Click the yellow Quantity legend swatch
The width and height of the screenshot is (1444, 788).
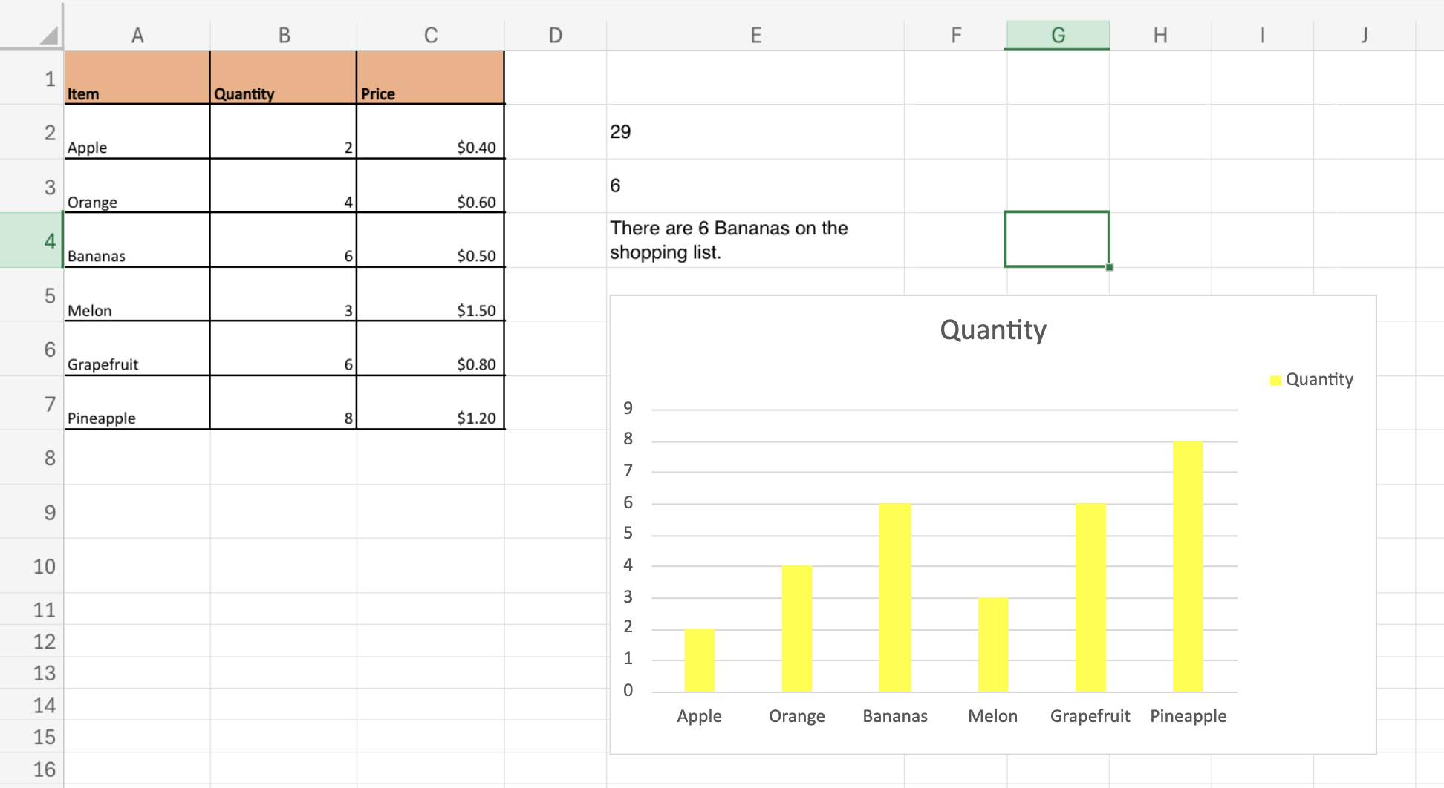tap(1276, 381)
